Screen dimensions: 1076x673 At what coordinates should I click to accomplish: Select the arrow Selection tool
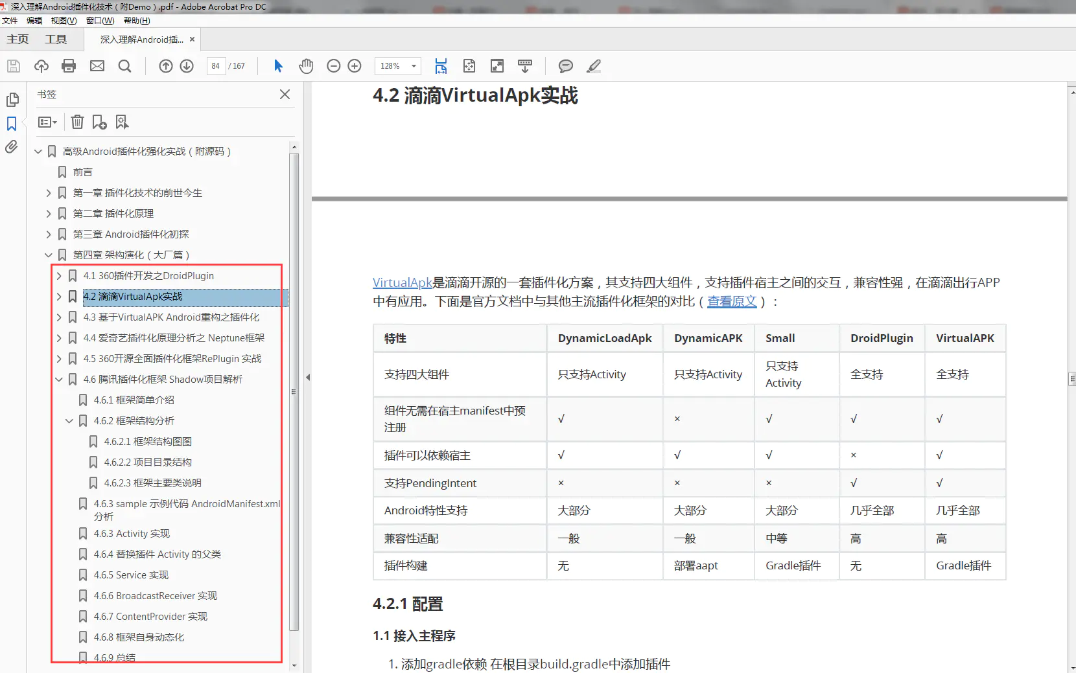[279, 66]
